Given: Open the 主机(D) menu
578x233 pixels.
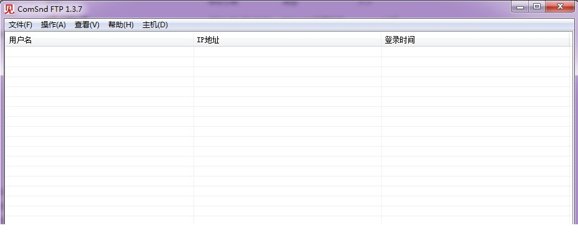Looking at the screenshot, I should 155,25.
